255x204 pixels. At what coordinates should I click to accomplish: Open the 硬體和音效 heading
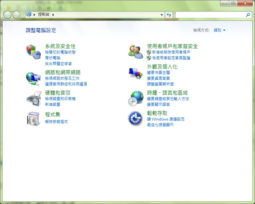point(58,93)
